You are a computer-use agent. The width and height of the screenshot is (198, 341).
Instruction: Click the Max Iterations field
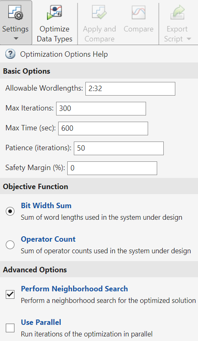[101, 108]
